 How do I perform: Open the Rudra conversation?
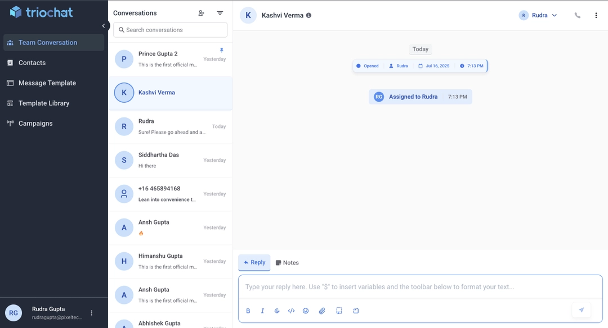(170, 126)
